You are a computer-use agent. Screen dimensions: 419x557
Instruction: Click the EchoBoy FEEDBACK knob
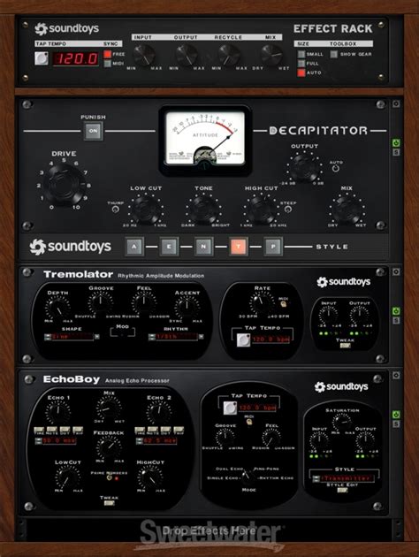(109, 447)
